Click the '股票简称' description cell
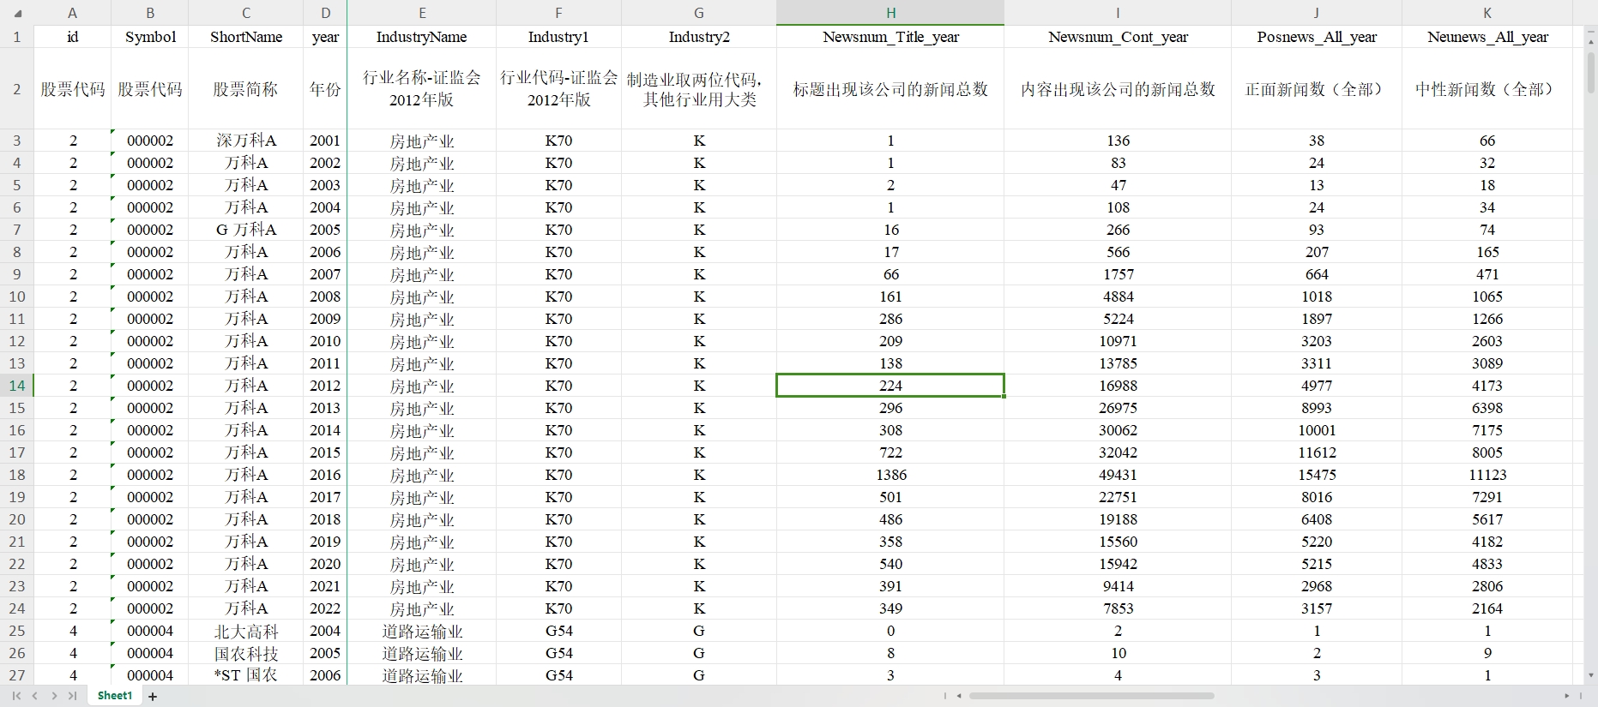Screen dimensions: 1598x707 246,89
